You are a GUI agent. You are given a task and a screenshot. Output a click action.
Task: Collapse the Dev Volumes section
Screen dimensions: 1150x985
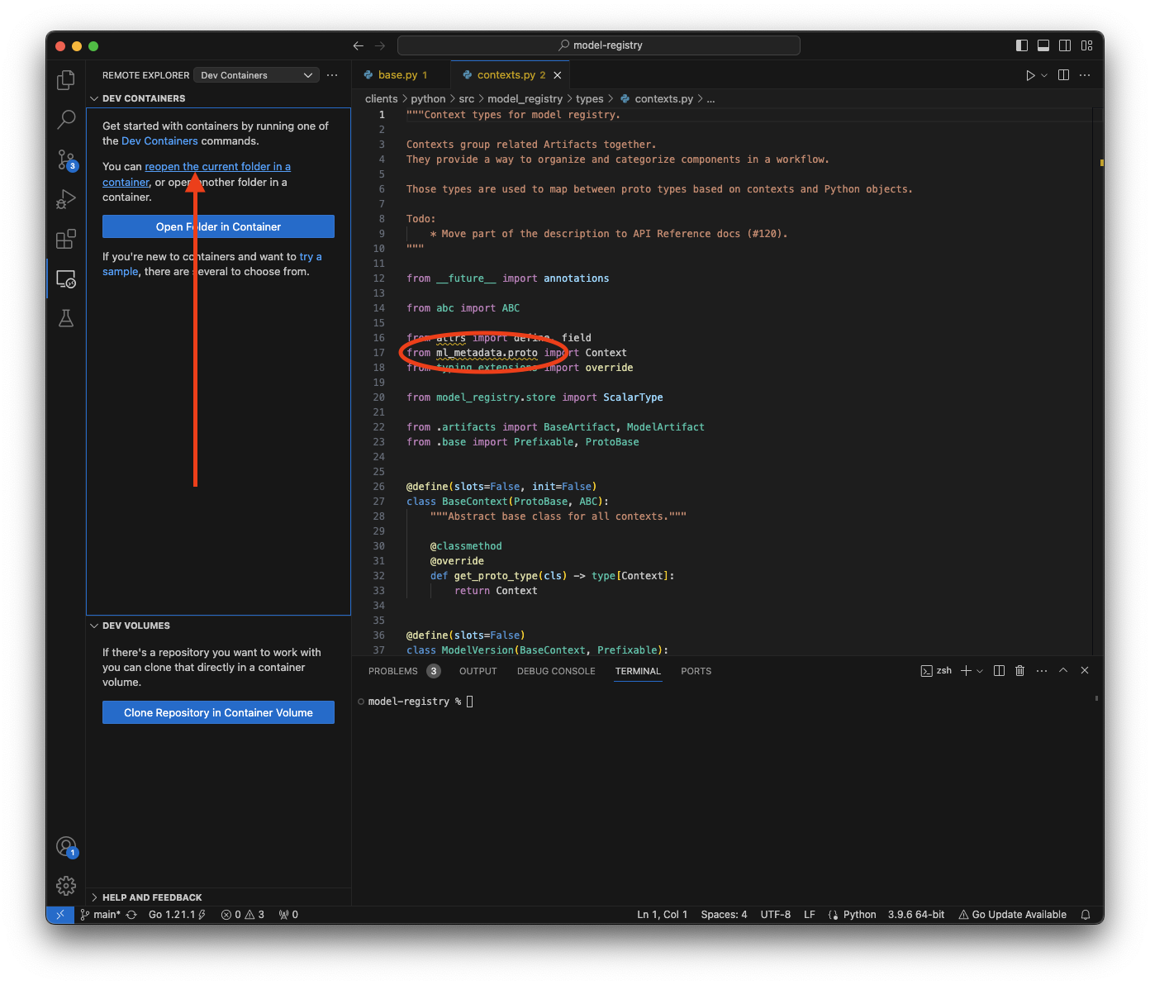coord(136,626)
